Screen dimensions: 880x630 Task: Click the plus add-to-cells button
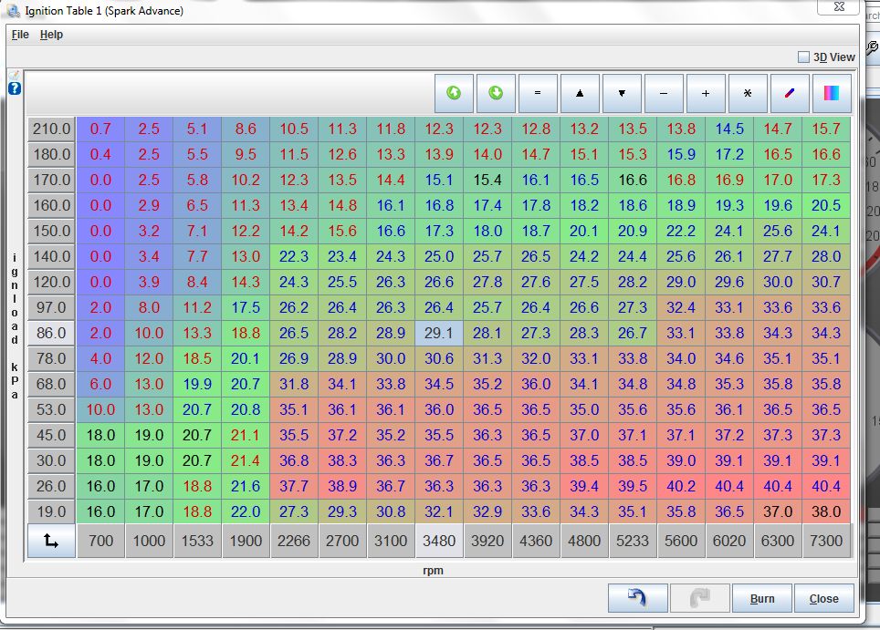pyautogui.click(x=706, y=93)
